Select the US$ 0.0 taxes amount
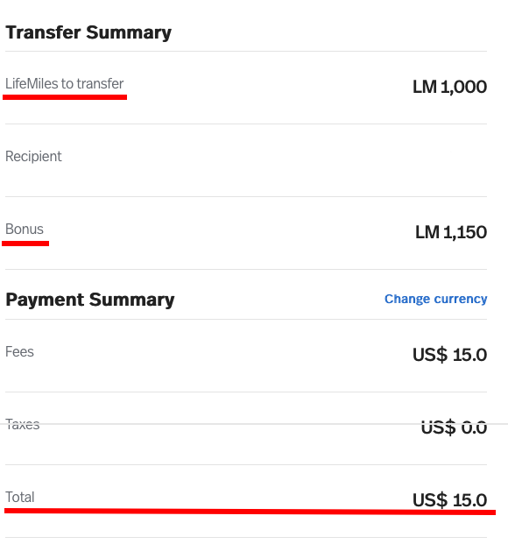The width and height of the screenshot is (508, 544). (x=454, y=427)
